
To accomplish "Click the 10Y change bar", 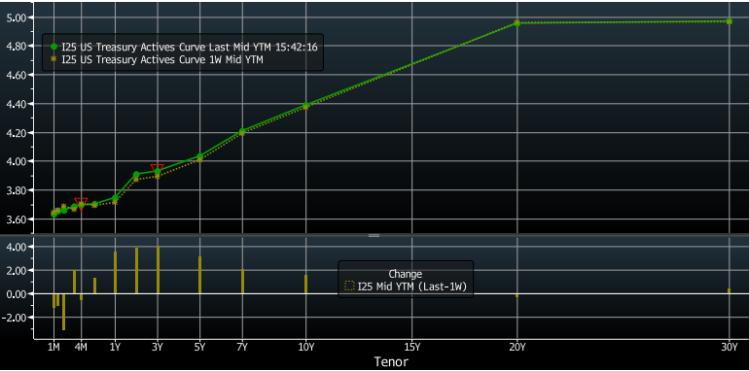I will (x=305, y=284).
